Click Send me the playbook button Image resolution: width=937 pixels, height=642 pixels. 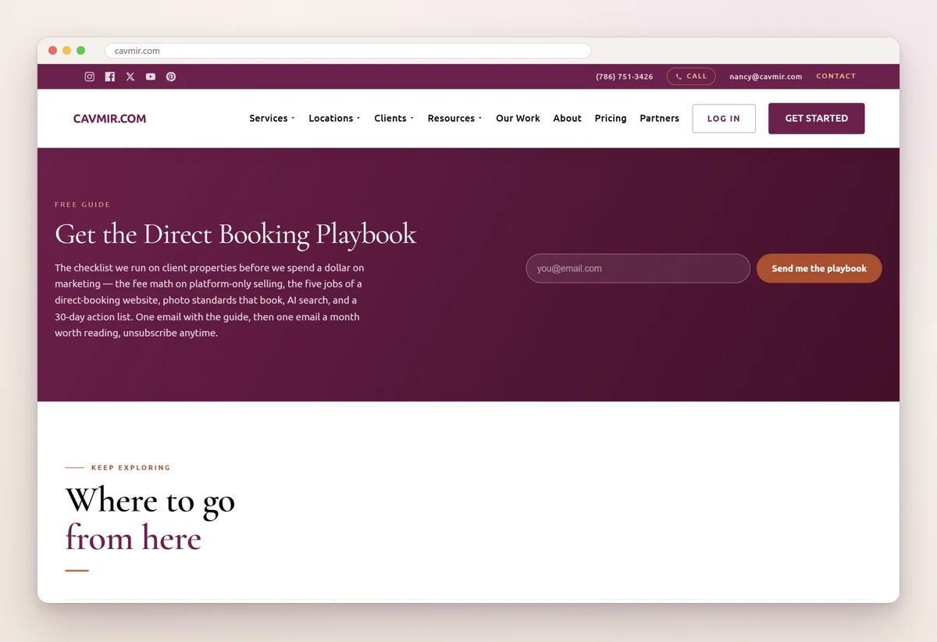[x=819, y=269]
